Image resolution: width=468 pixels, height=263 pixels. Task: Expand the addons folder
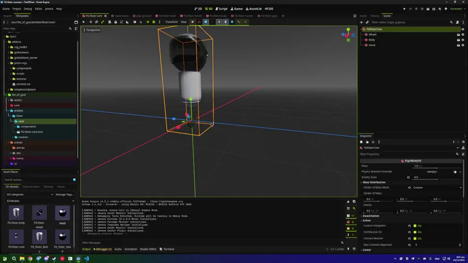click(x=6, y=42)
